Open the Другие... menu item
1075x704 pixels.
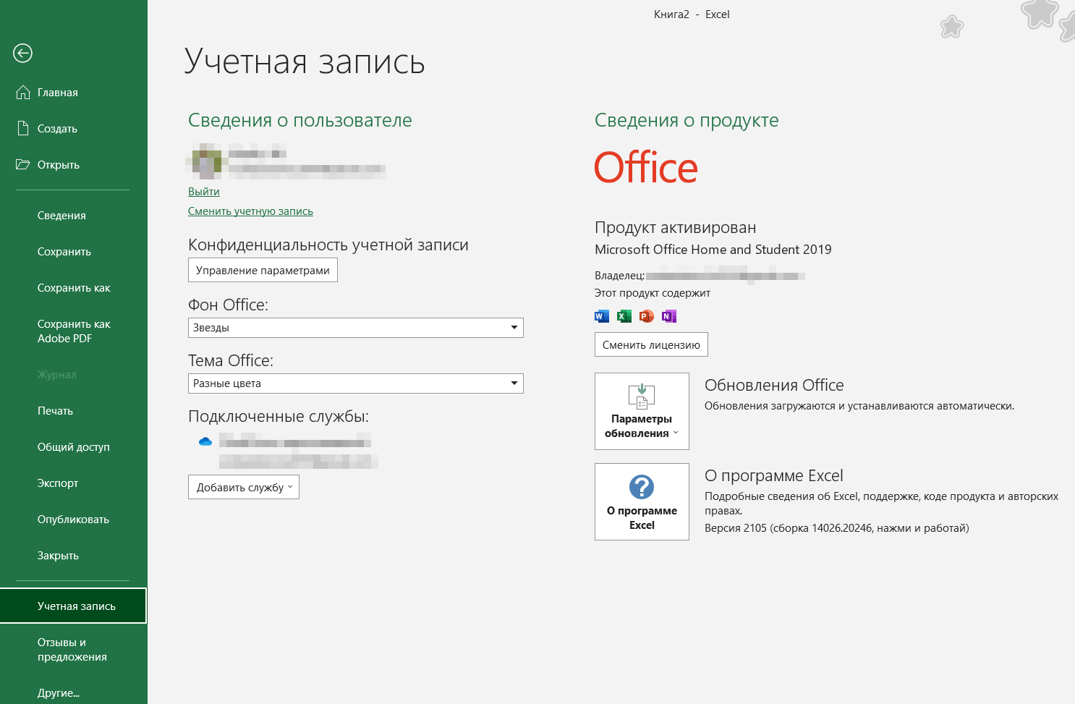tap(73, 692)
